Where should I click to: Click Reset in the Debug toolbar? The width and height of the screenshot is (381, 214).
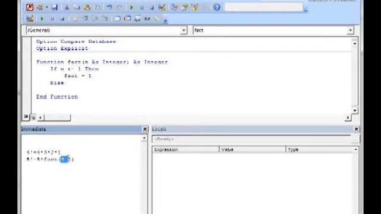62,18
